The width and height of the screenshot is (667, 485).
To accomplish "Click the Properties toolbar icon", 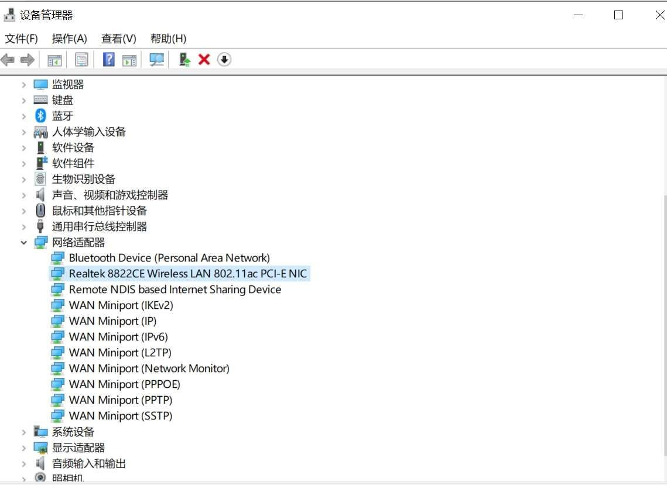I will pyautogui.click(x=81, y=60).
